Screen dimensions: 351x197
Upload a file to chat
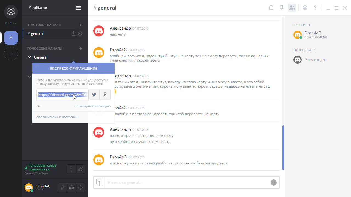click(x=99, y=182)
